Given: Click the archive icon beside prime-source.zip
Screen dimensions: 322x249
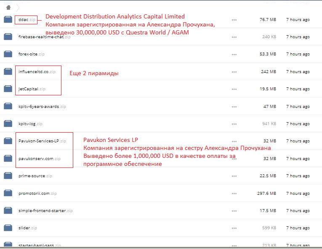Looking at the screenshot, I should [x=8, y=176].
